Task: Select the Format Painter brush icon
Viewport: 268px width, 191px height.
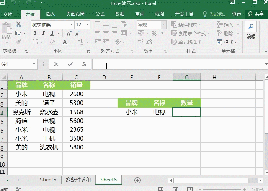Action: click(18, 42)
